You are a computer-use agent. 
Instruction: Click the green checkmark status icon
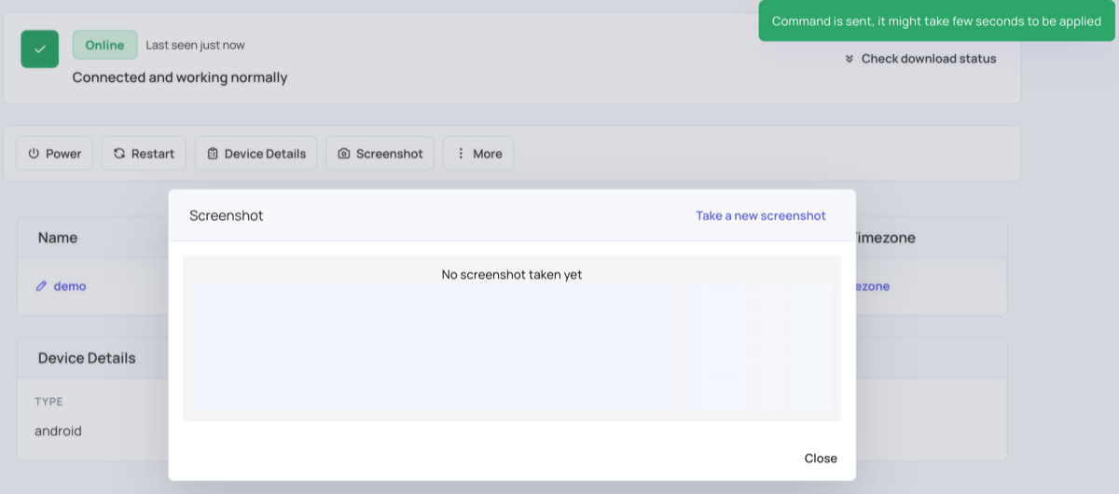[x=40, y=49]
